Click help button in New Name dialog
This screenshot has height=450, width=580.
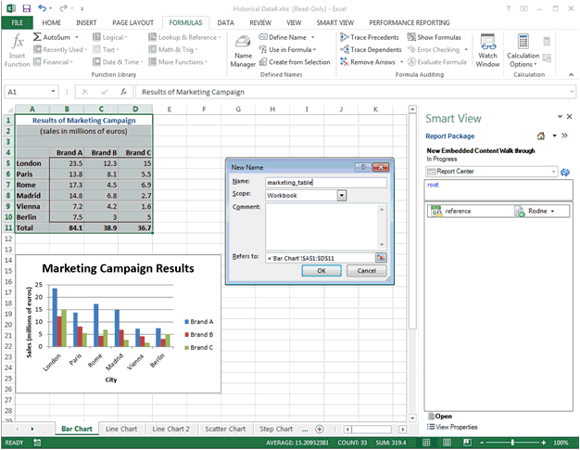(x=363, y=167)
